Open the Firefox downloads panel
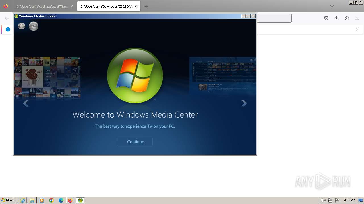 [x=337, y=18]
